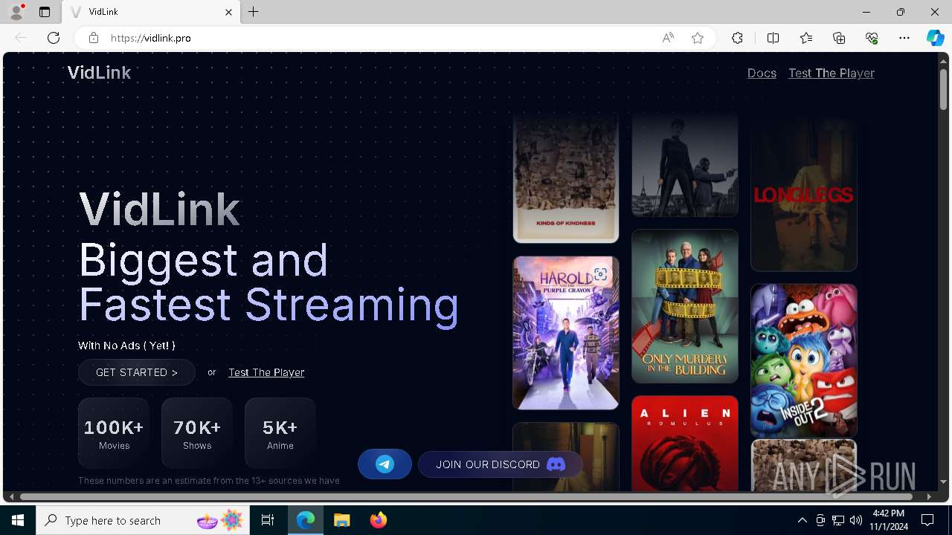This screenshot has height=535, width=952.
Task: Launch Firefox from taskbar
Action: coord(379,520)
